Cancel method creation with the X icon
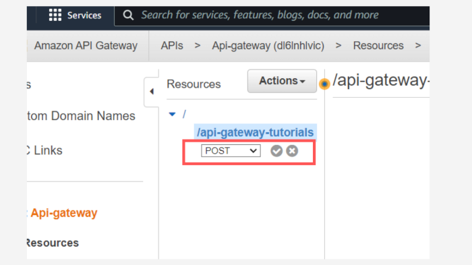 [x=292, y=151]
